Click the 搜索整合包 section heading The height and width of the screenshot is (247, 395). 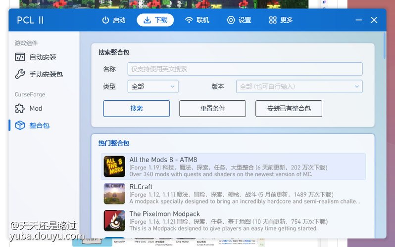tap(114, 52)
